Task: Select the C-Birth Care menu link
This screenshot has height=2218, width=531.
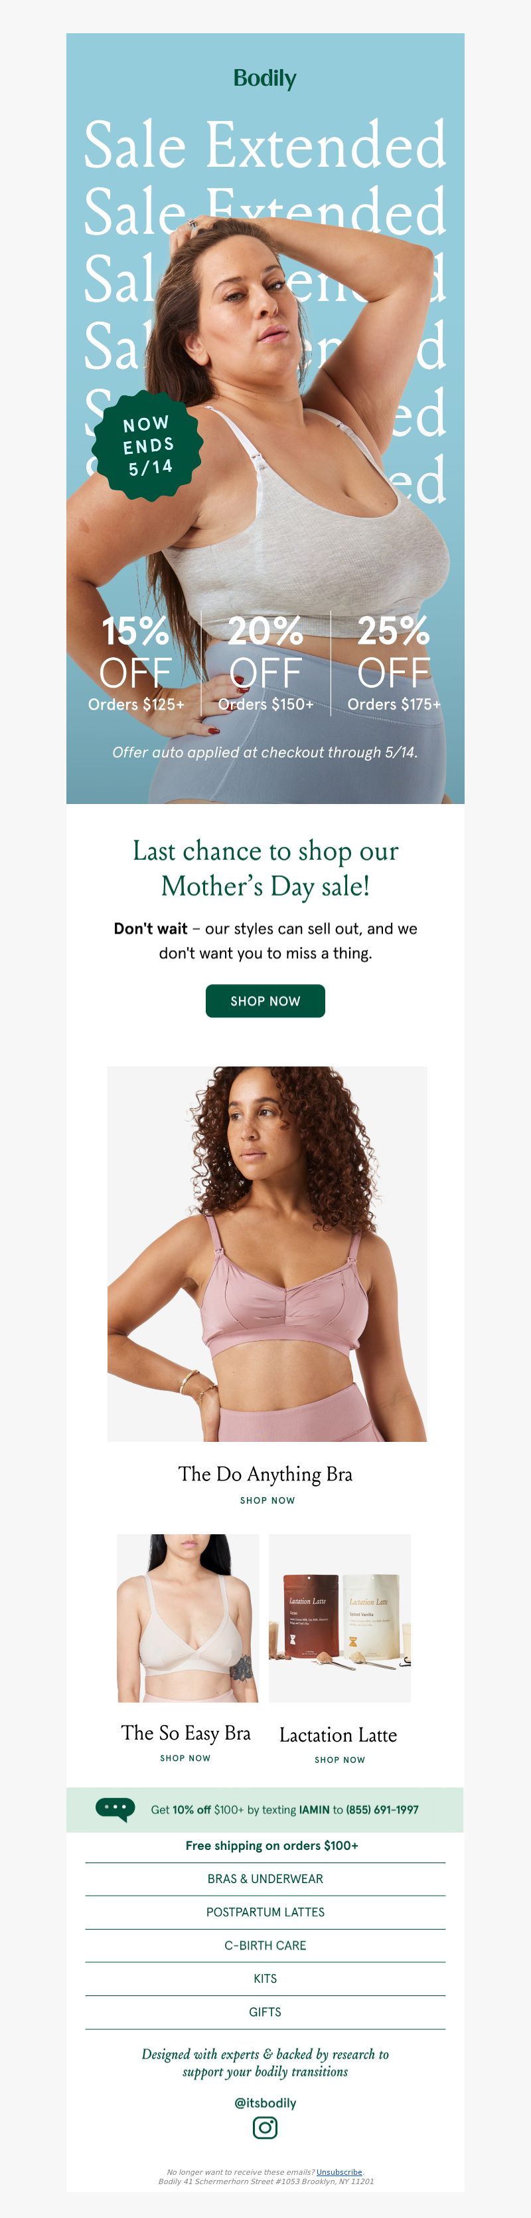Action: click(265, 1946)
